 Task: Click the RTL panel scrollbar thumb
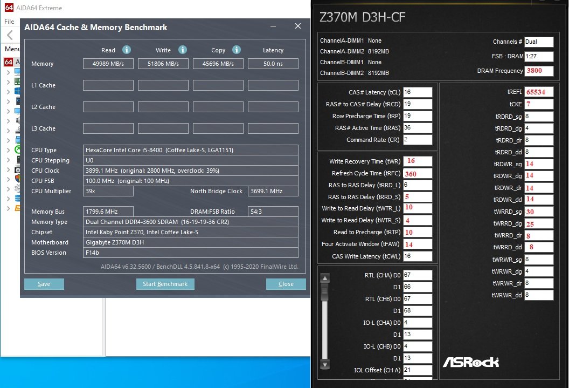325,293
